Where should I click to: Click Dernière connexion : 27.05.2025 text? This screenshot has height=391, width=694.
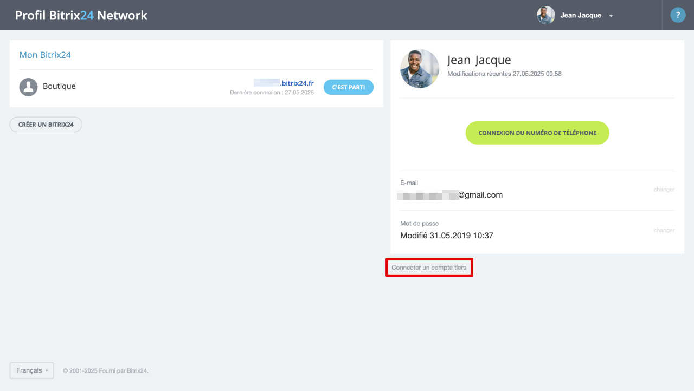click(x=272, y=93)
